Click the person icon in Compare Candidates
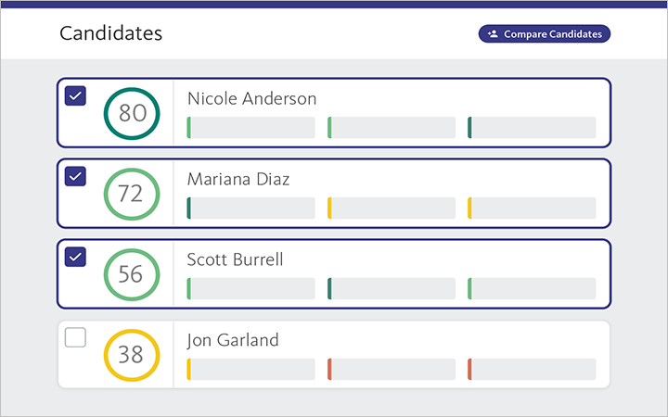 pos(493,34)
